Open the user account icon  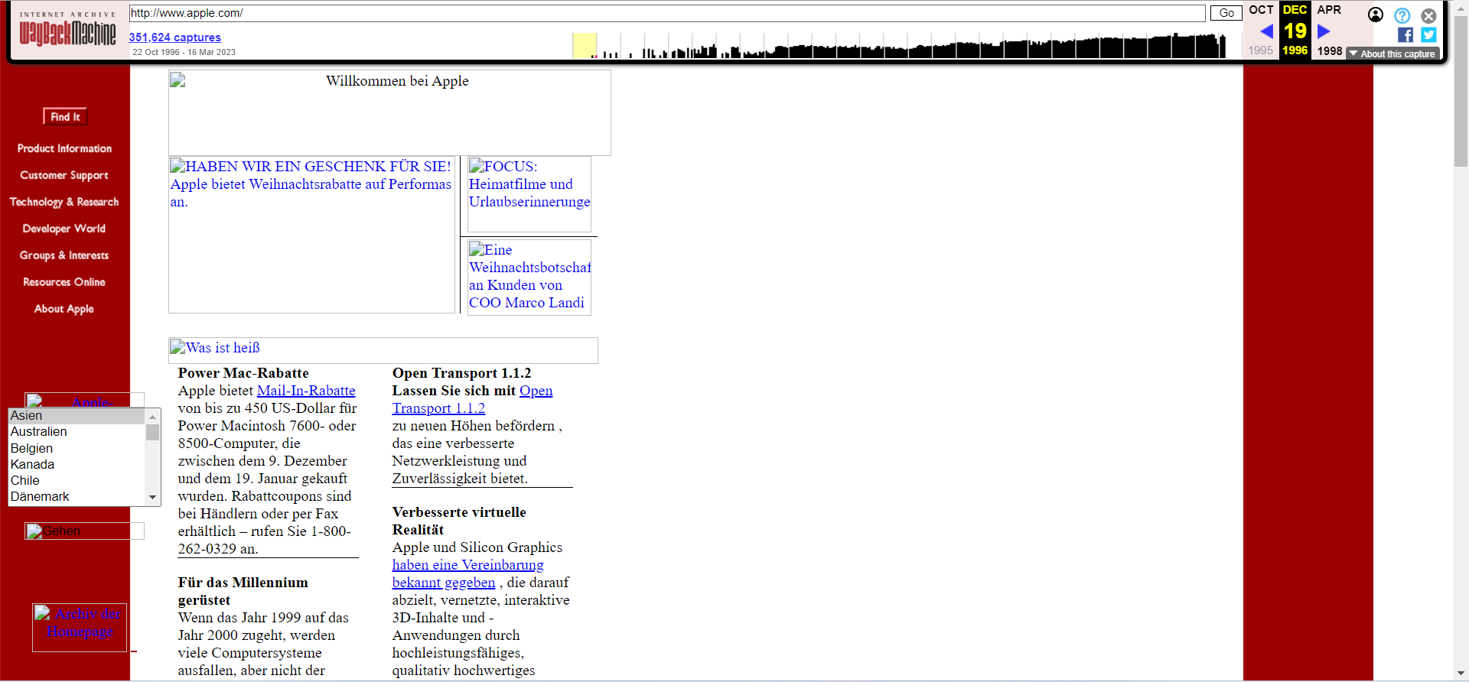pyautogui.click(x=1375, y=15)
